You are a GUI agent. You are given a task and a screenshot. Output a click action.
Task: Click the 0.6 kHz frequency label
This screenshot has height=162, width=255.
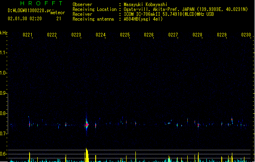pyautogui.click(x=3, y=154)
